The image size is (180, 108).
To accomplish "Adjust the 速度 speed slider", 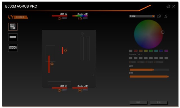I will [x=149, y=70].
